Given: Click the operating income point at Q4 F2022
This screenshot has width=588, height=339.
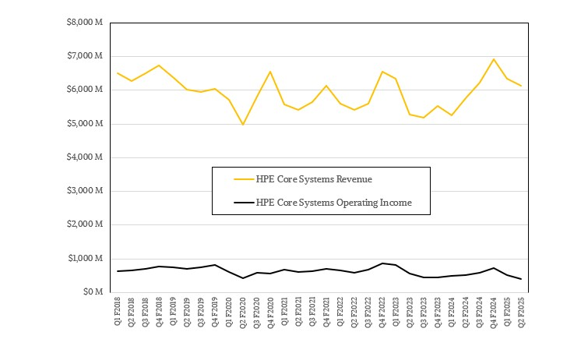Looking at the screenshot, I should tap(382, 263).
